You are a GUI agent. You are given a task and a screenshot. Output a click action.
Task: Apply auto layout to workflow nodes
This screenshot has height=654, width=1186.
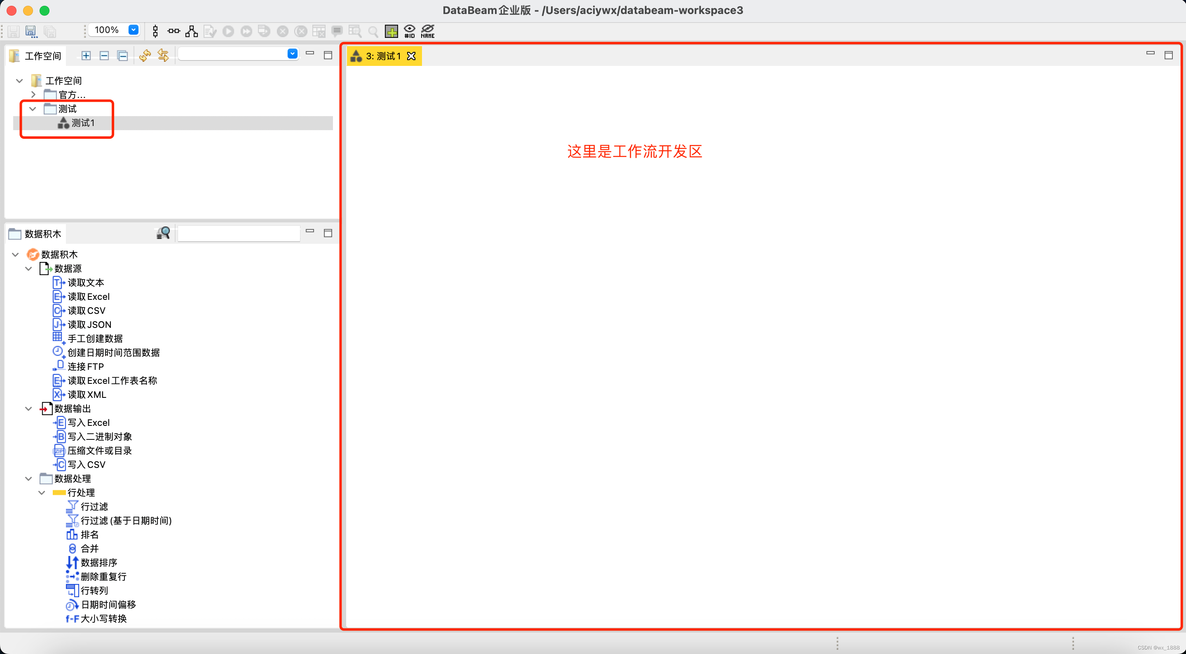(192, 31)
